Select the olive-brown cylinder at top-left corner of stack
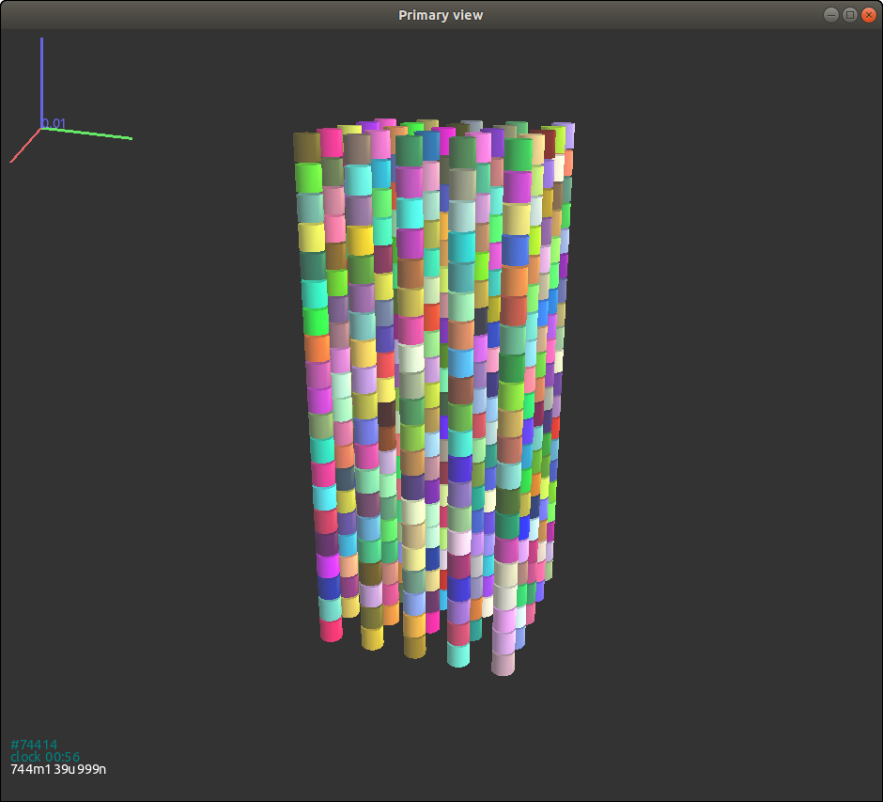 coord(306,148)
